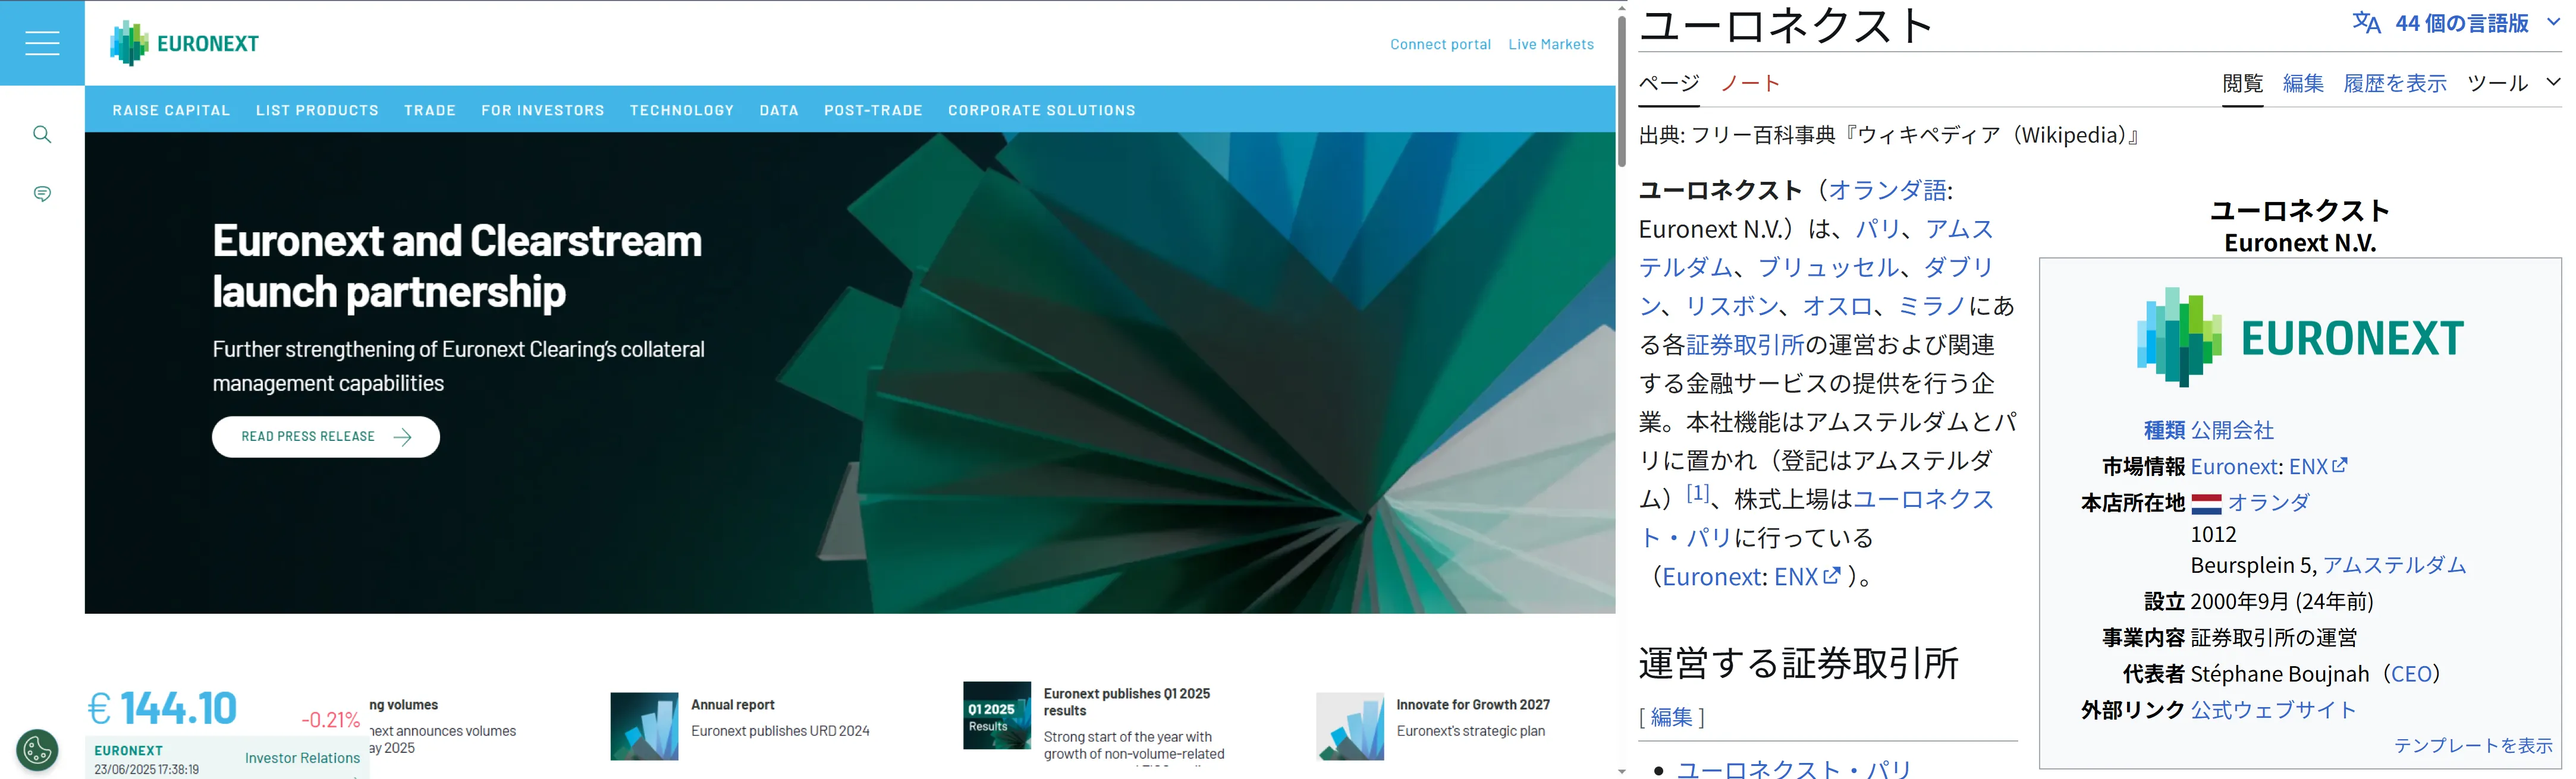Follow the ミラノ link

(1933, 305)
